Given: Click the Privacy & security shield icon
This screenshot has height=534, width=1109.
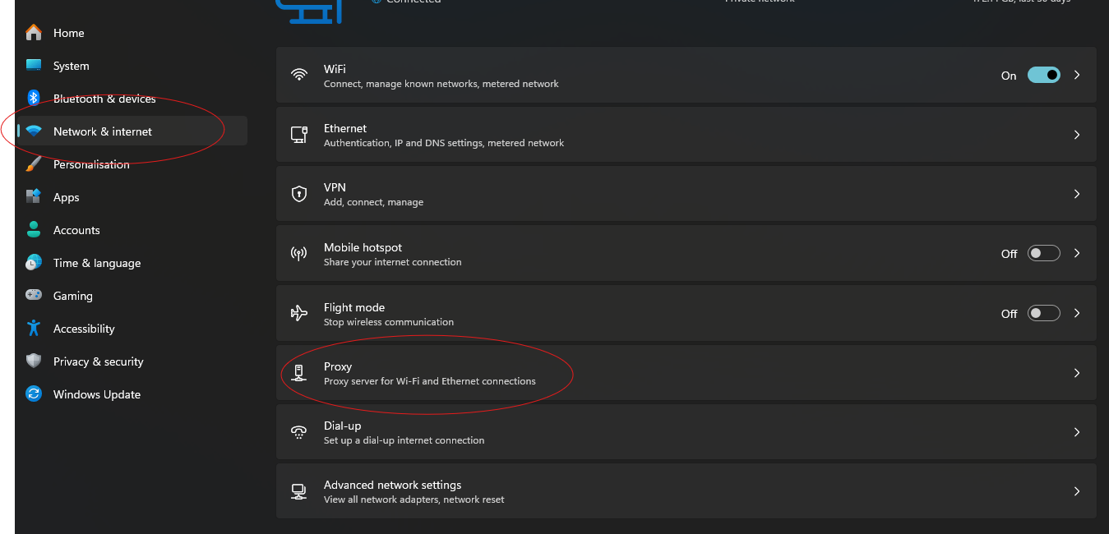Looking at the screenshot, I should [34, 361].
